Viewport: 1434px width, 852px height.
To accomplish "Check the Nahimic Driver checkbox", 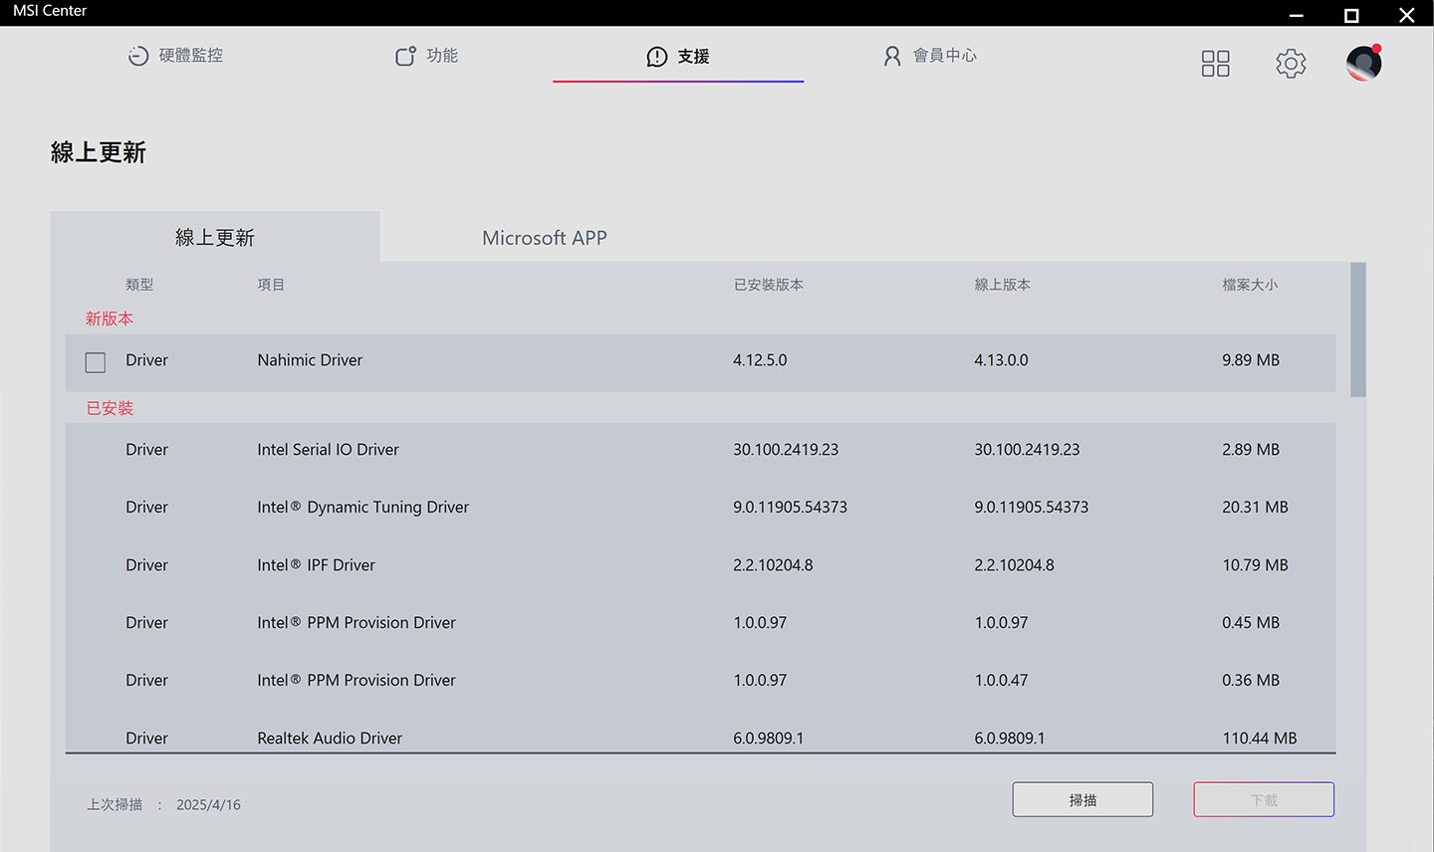I will (96, 362).
